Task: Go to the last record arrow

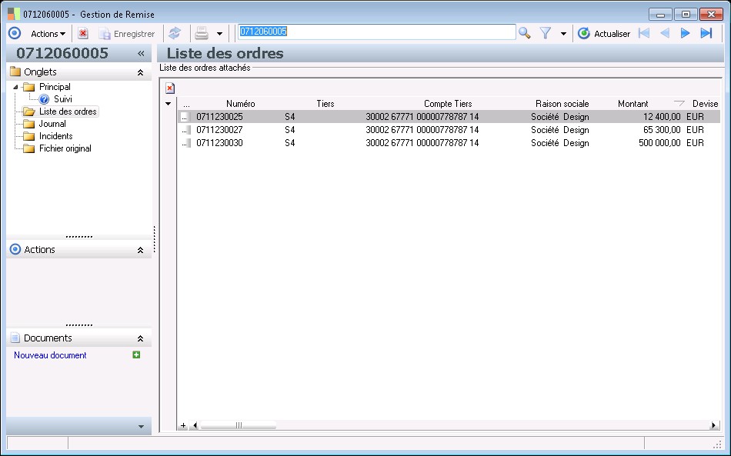Action: 706,33
